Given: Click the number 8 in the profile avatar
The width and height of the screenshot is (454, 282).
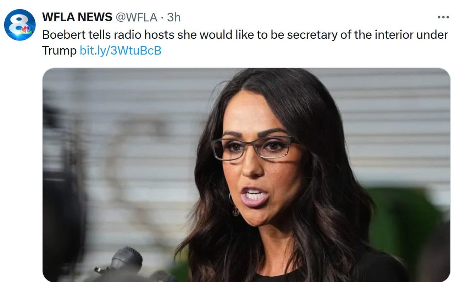Looking at the screenshot, I should (x=17, y=24).
